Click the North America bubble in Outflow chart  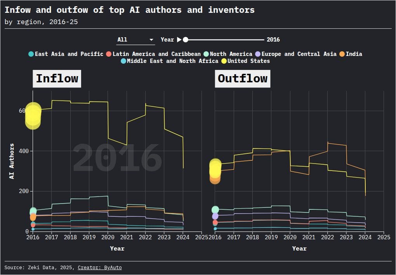click(x=215, y=209)
